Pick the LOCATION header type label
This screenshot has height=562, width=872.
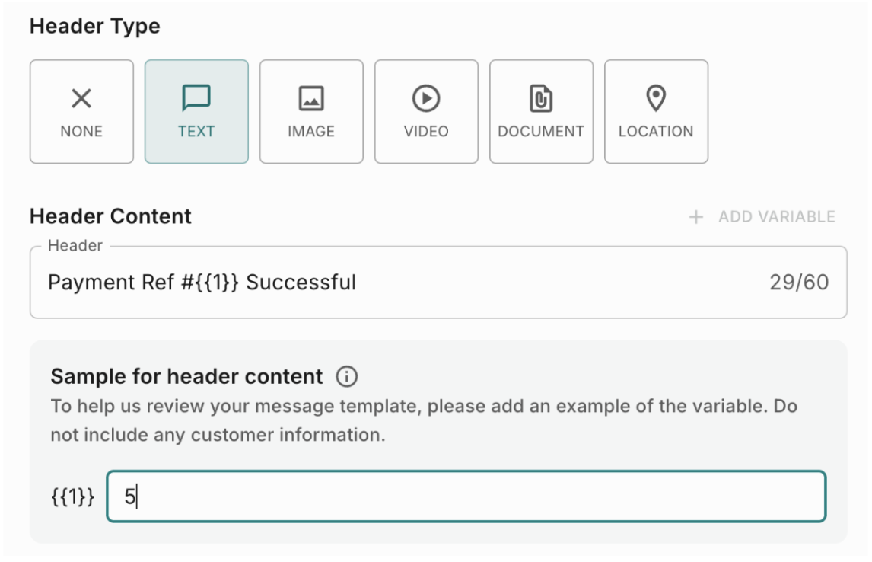pos(656,131)
